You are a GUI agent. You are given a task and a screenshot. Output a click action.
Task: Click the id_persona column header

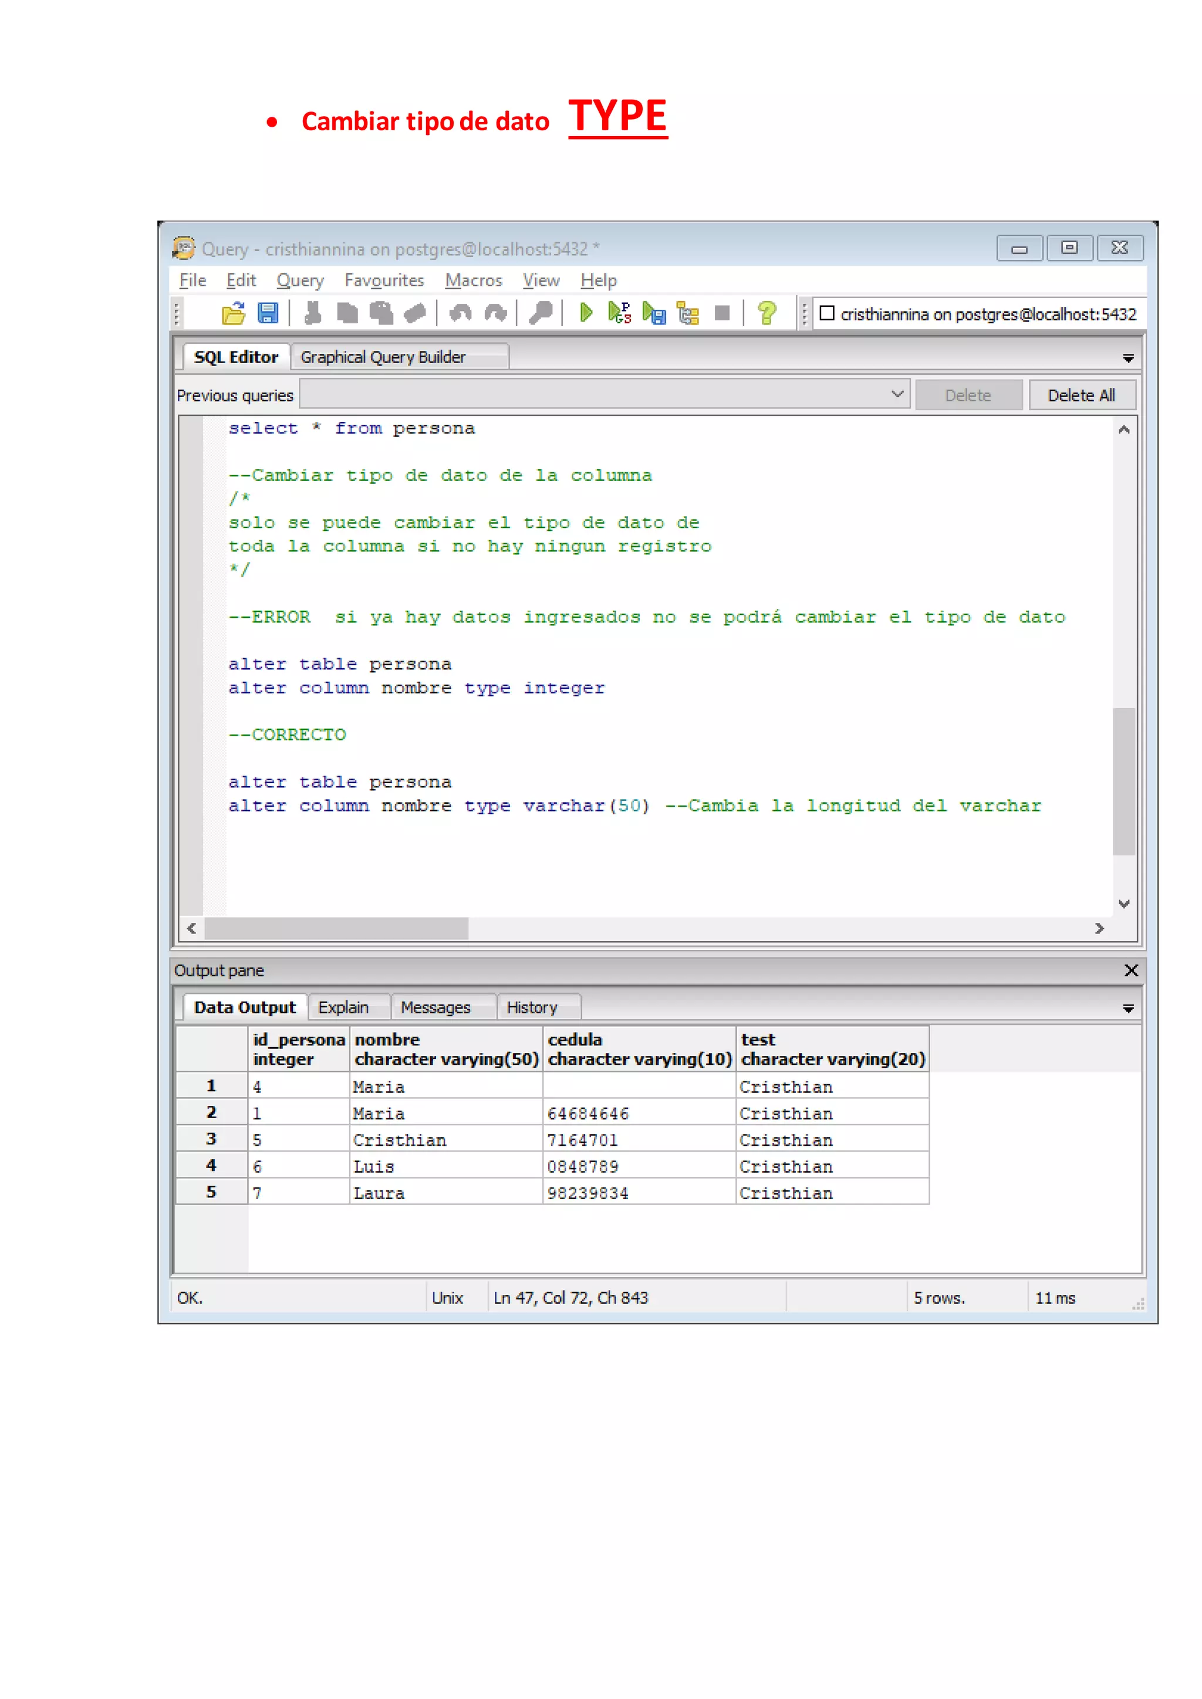coord(299,1048)
